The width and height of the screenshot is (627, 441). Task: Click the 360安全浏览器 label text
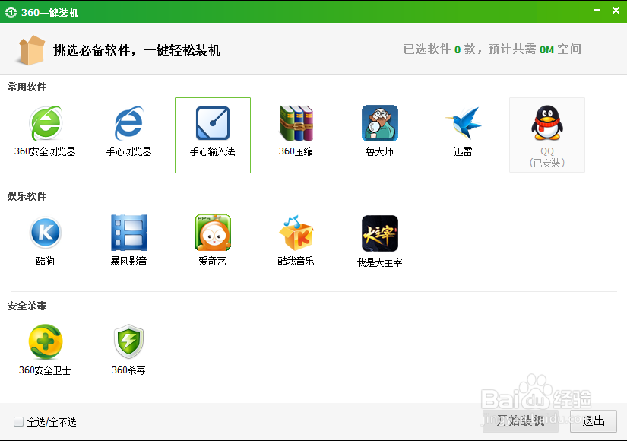point(45,151)
